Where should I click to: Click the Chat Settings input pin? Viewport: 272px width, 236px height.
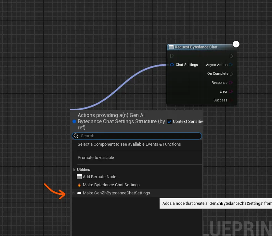click(x=172, y=65)
